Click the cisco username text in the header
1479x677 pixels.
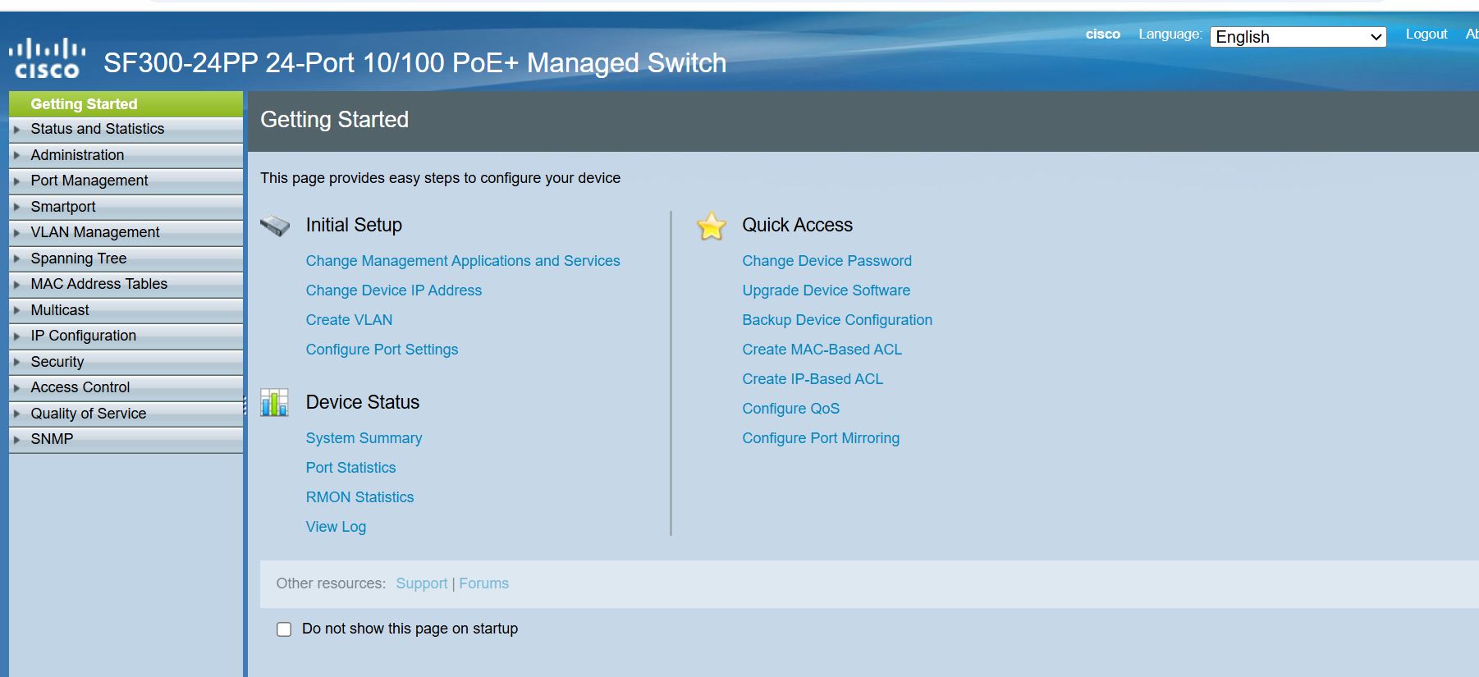1102,34
